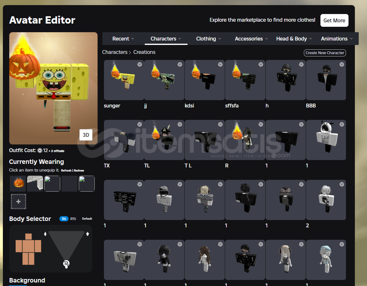
Task: Click the Get More button
Action: (334, 20)
